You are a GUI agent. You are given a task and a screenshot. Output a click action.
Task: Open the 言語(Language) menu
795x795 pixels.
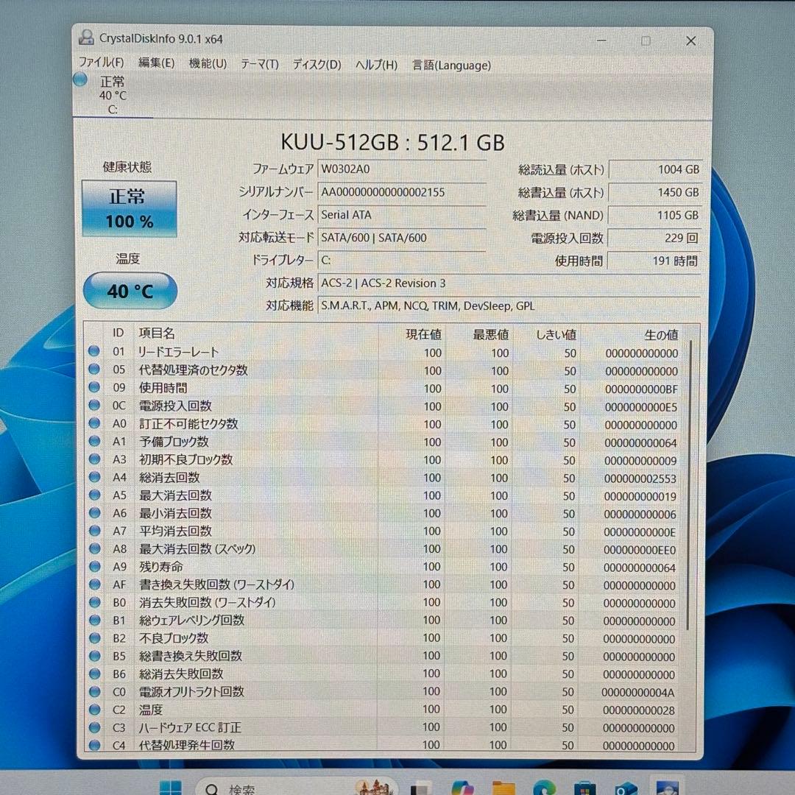(x=451, y=65)
